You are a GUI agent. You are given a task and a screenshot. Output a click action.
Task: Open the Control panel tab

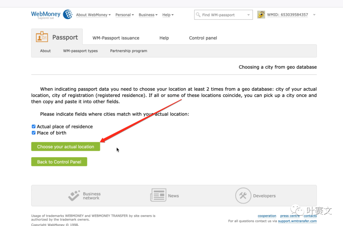pos(203,38)
